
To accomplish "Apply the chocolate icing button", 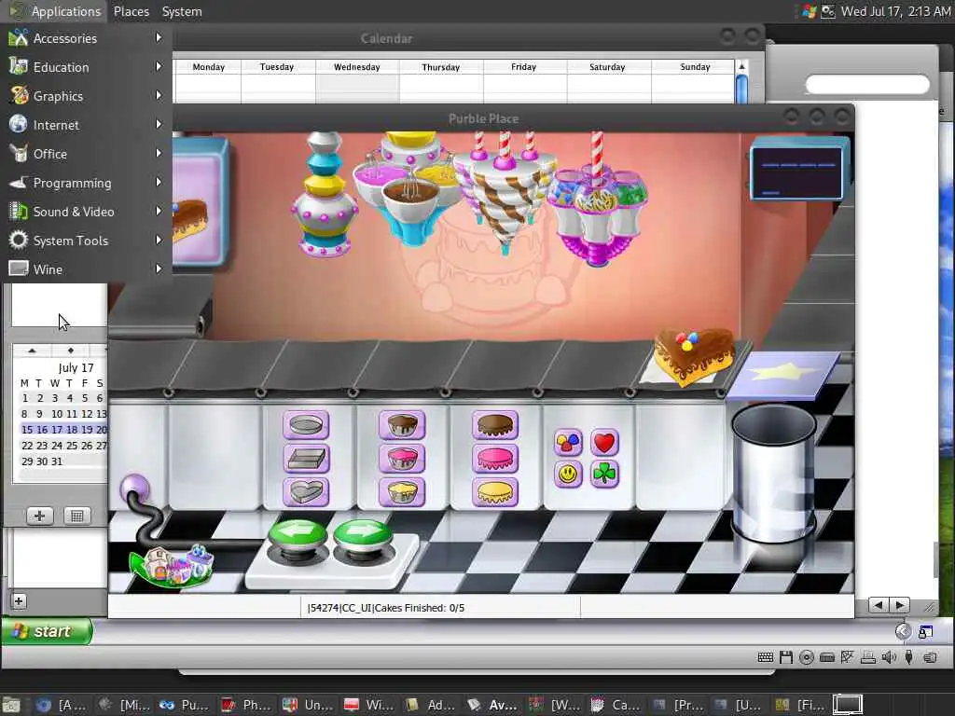I will click(494, 424).
